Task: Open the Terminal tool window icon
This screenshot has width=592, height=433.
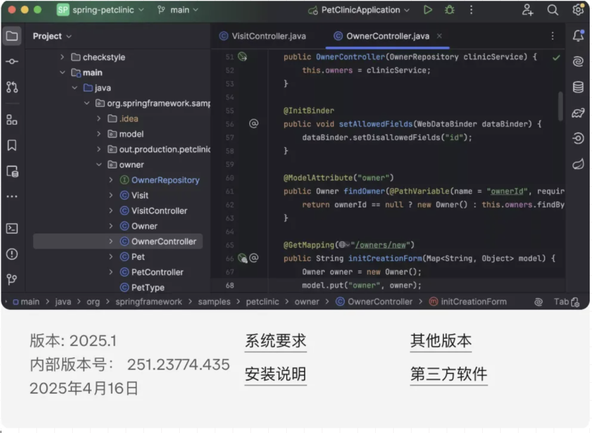Action: pyautogui.click(x=12, y=228)
